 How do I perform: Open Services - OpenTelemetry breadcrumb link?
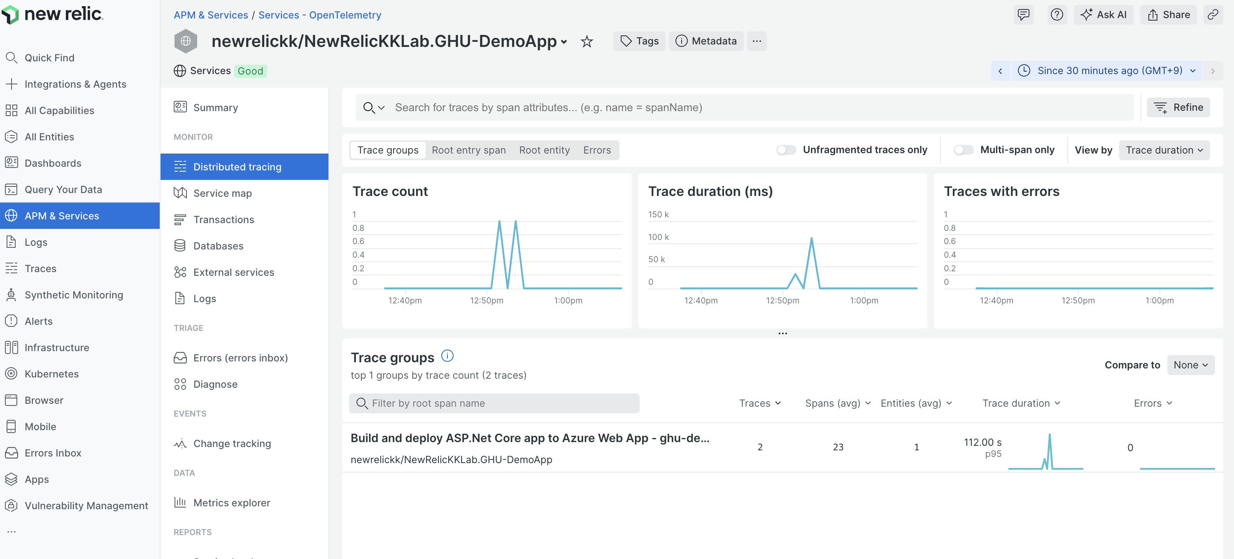coord(319,15)
